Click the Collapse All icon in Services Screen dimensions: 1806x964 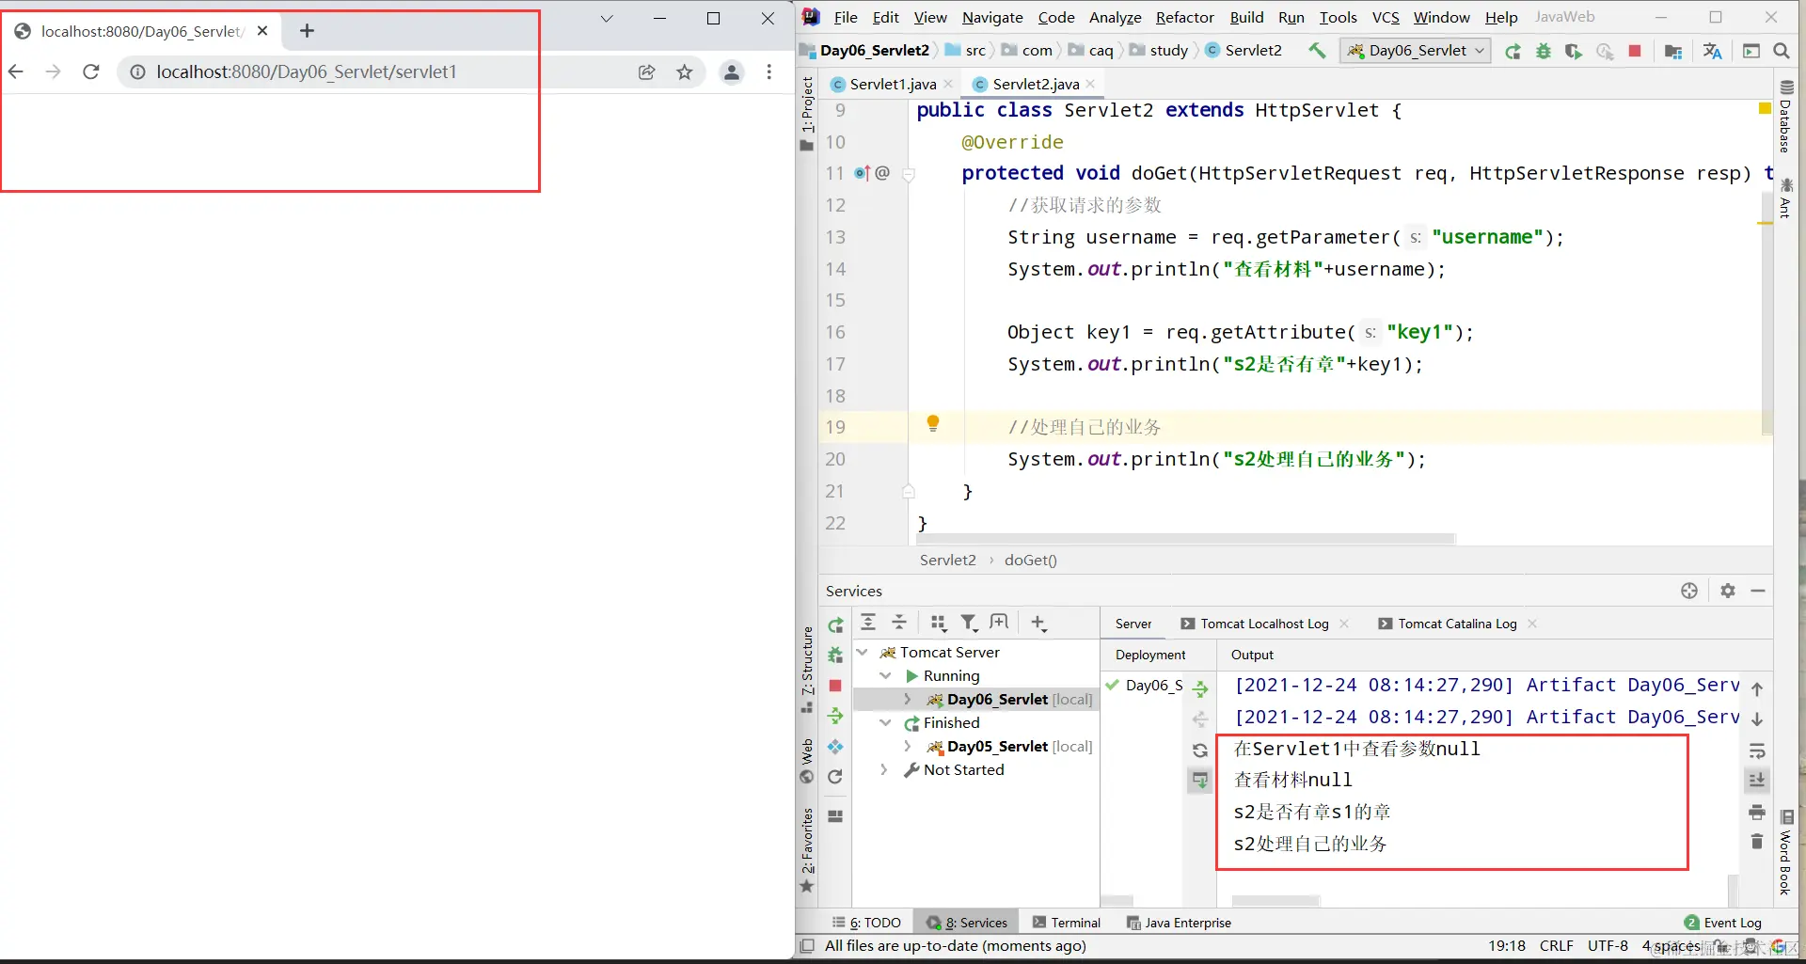point(899,623)
